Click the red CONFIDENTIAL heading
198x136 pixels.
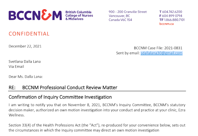tap(29, 34)
